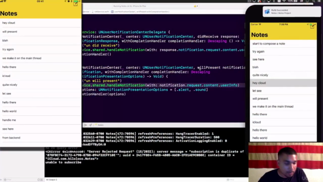
Task: Open the All Output dropdown in console
Action: coord(51,180)
